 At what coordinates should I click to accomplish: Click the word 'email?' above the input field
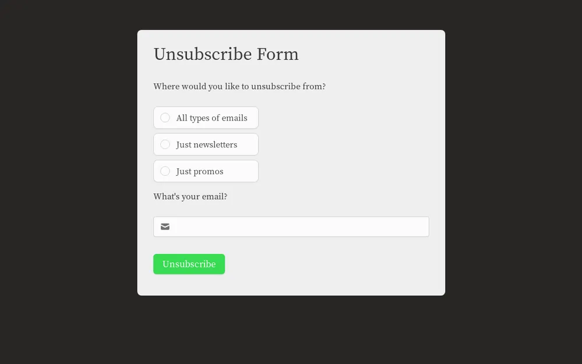(x=213, y=196)
